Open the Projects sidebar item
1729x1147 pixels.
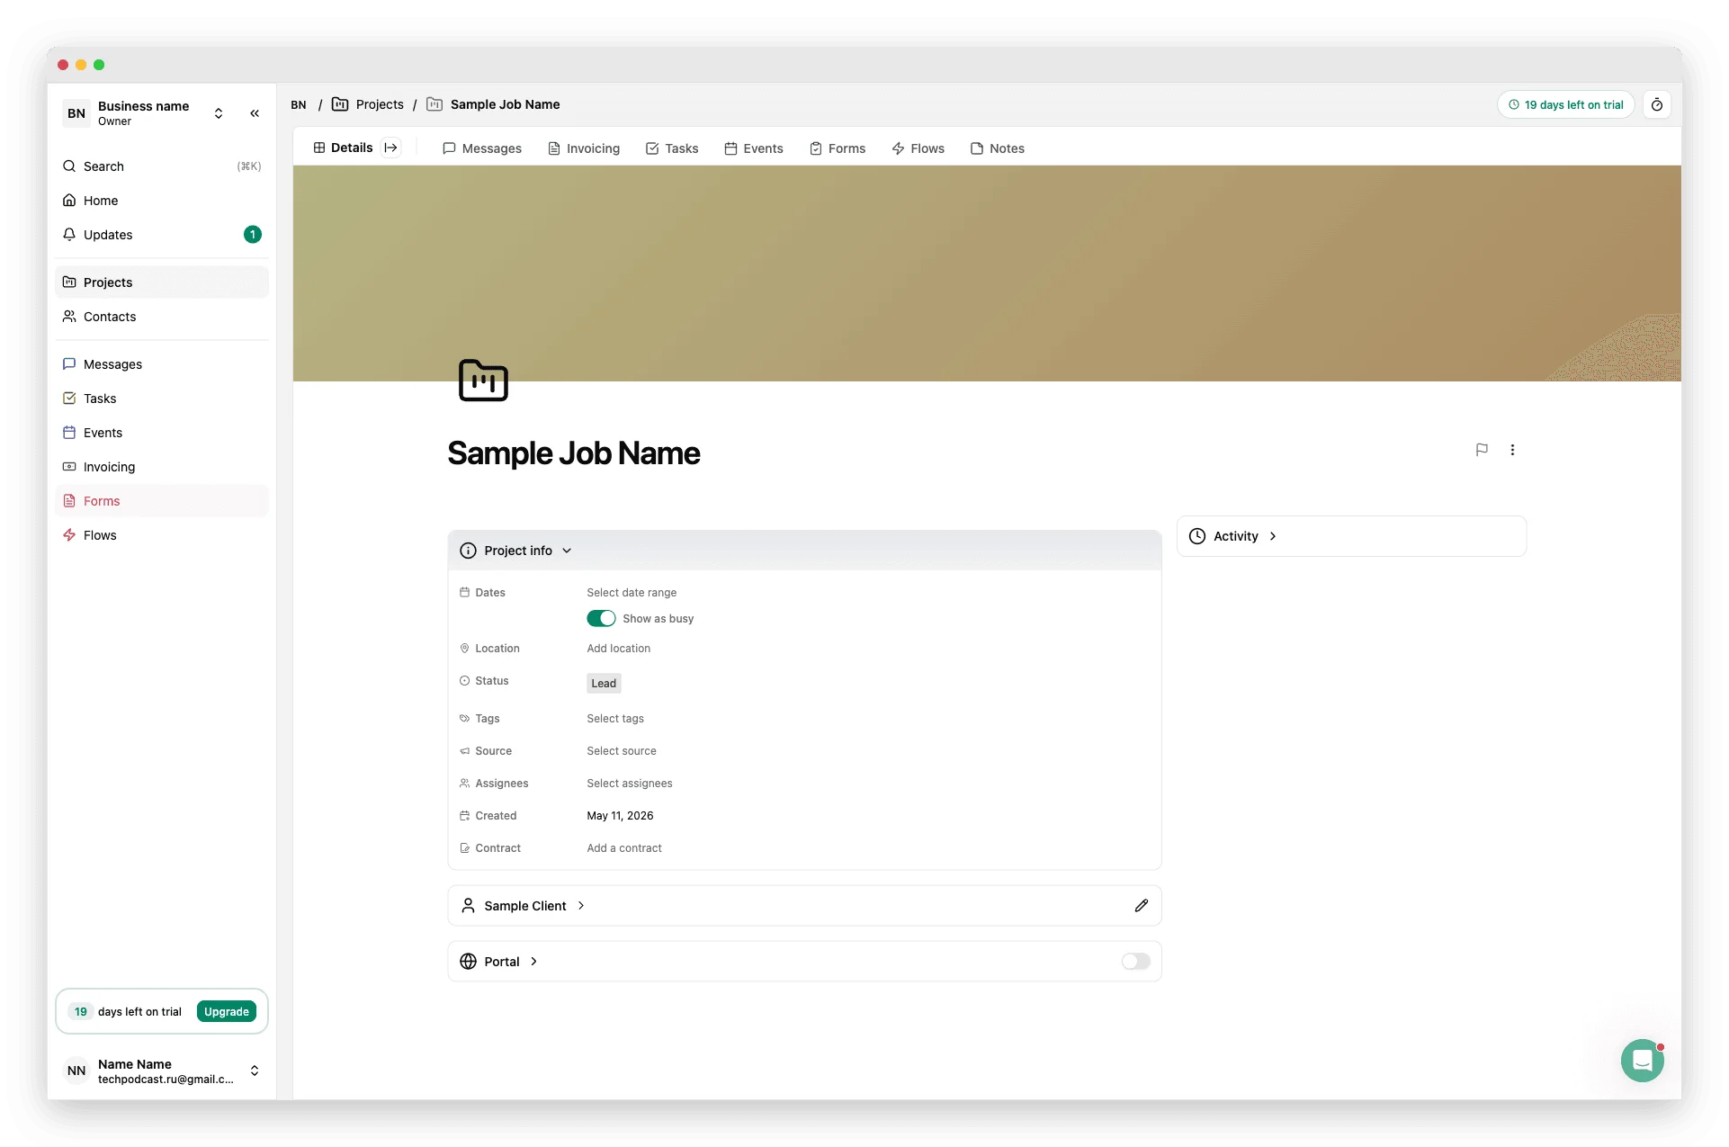tap(162, 282)
